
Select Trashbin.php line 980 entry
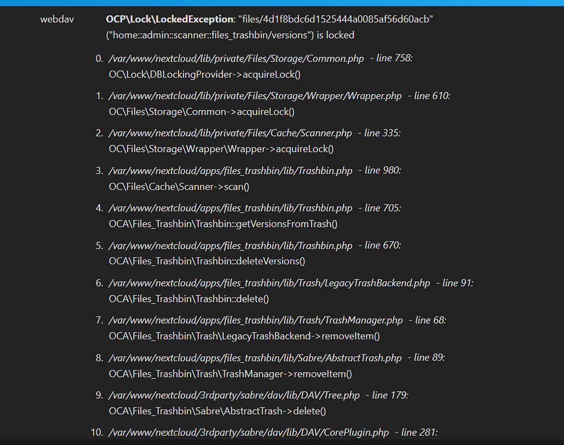(x=230, y=170)
